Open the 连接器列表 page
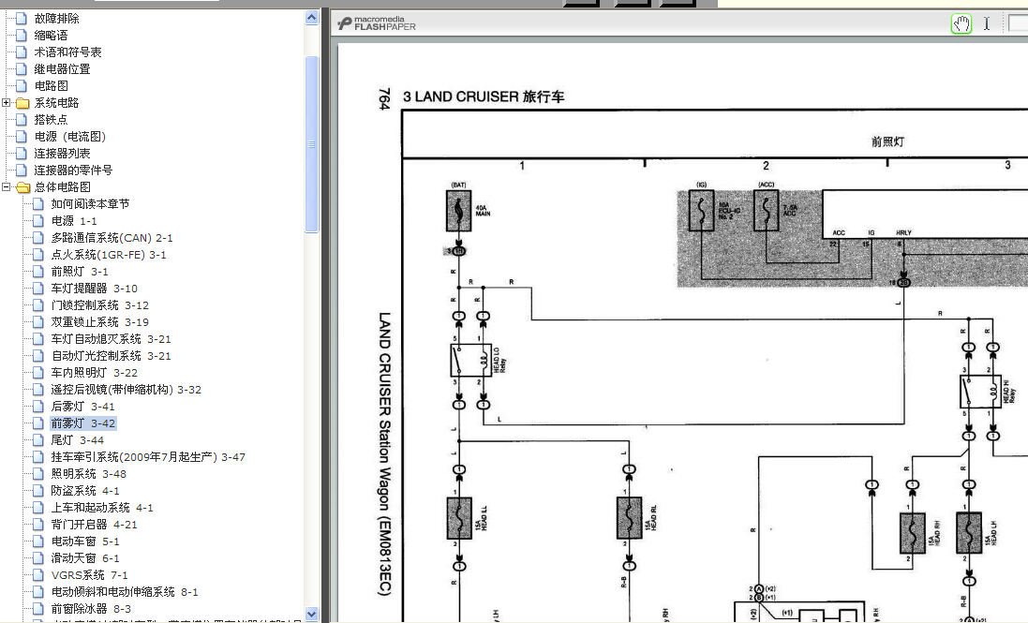 62,154
